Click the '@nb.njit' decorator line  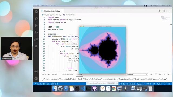(x=52, y=34)
